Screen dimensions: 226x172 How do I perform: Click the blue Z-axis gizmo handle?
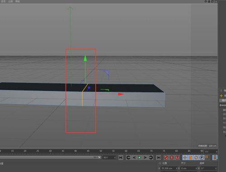[89, 88]
